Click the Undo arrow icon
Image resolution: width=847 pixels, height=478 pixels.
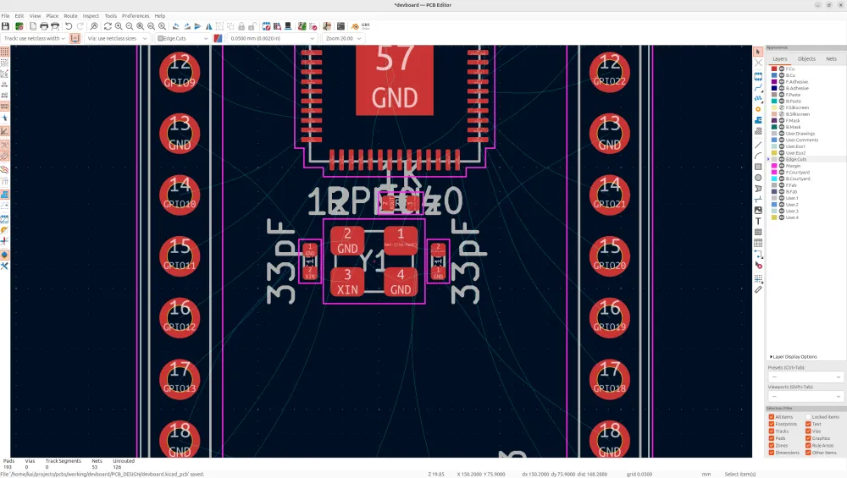(69, 26)
